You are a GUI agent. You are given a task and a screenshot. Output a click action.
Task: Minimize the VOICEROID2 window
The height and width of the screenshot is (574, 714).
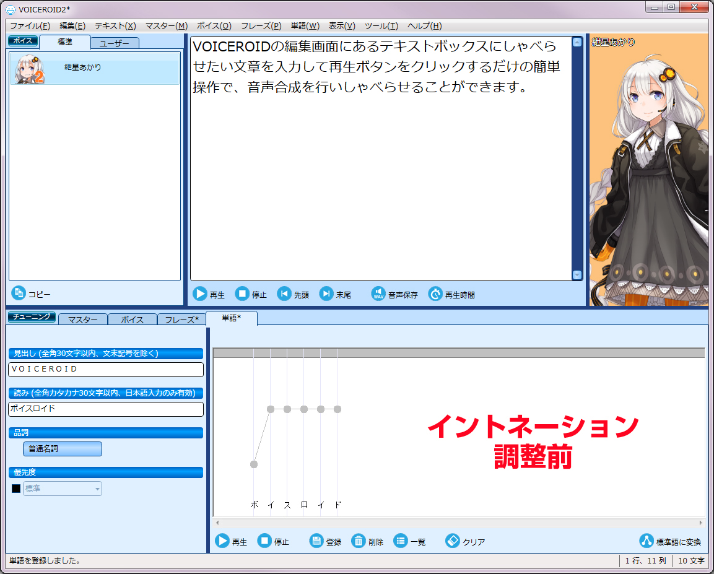point(655,7)
